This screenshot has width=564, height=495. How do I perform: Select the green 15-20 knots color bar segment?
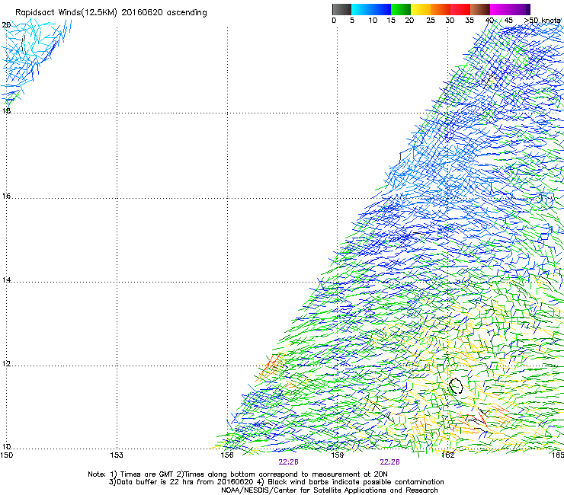(401, 9)
